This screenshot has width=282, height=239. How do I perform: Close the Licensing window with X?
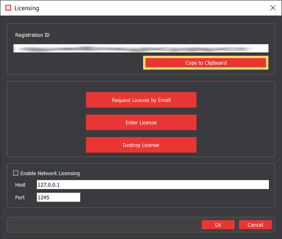pyautogui.click(x=273, y=8)
